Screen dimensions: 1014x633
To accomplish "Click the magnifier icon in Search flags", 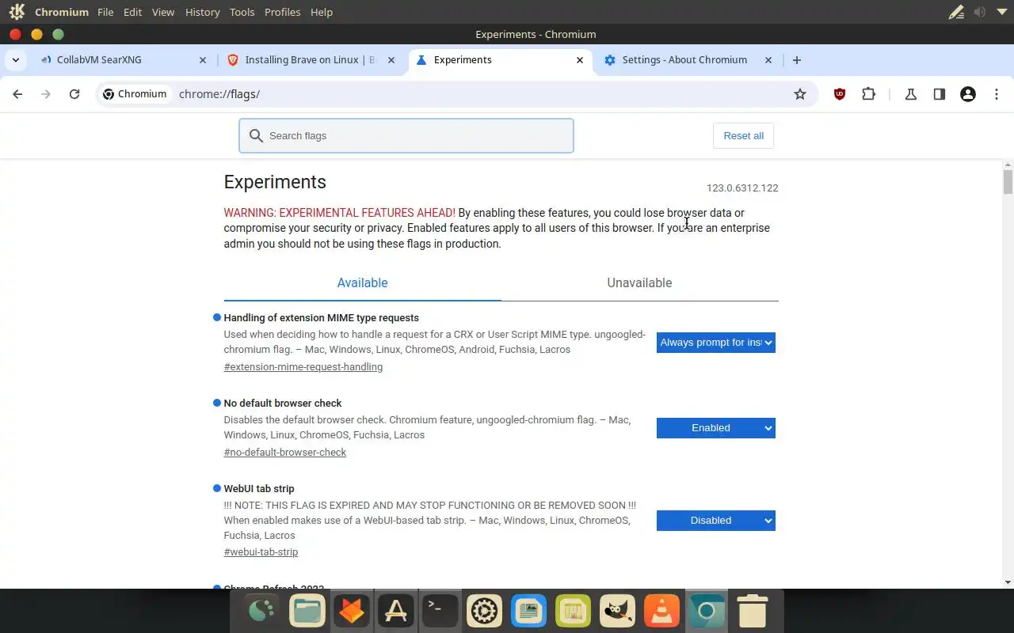I will click(x=256, y=136).
